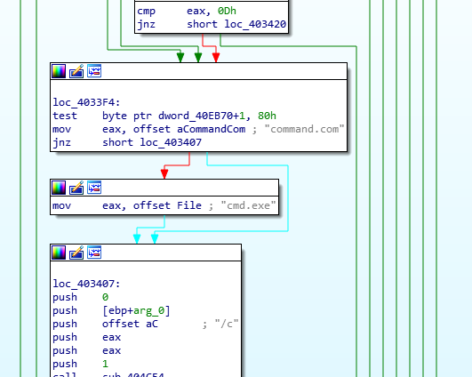This screenshot has width=472, height=377.
Task: Click jump target loc_403420 at top
Action: tap(255, 24)
